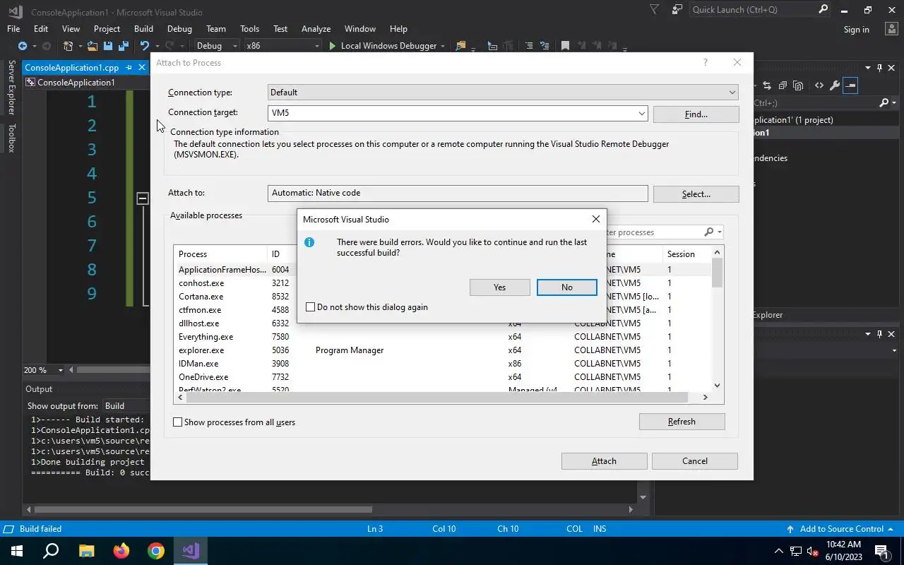
Task: Open Chrome from taskbar
Action: [x=156, y=551]
